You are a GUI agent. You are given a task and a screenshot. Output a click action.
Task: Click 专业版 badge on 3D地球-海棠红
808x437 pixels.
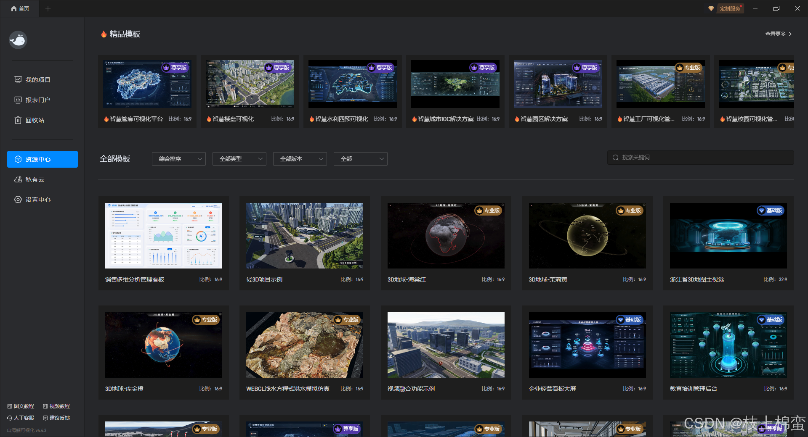[488, 211]
